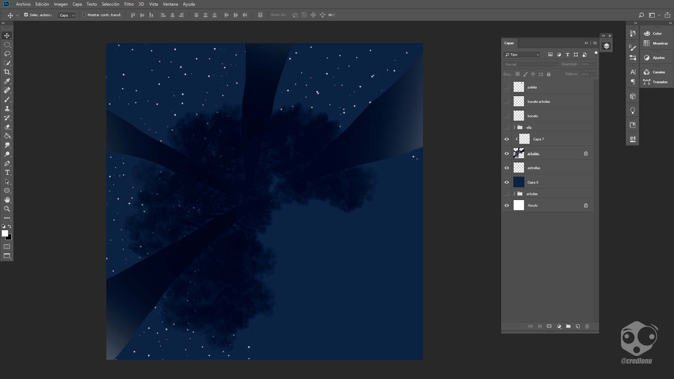Image resolution: width=674 pixels, height=379 pixels.
Task: Select the Move tool
Action: click(7, 35)
